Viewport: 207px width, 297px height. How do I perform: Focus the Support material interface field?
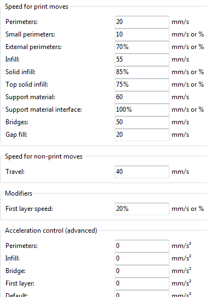(x=142, y=110)
